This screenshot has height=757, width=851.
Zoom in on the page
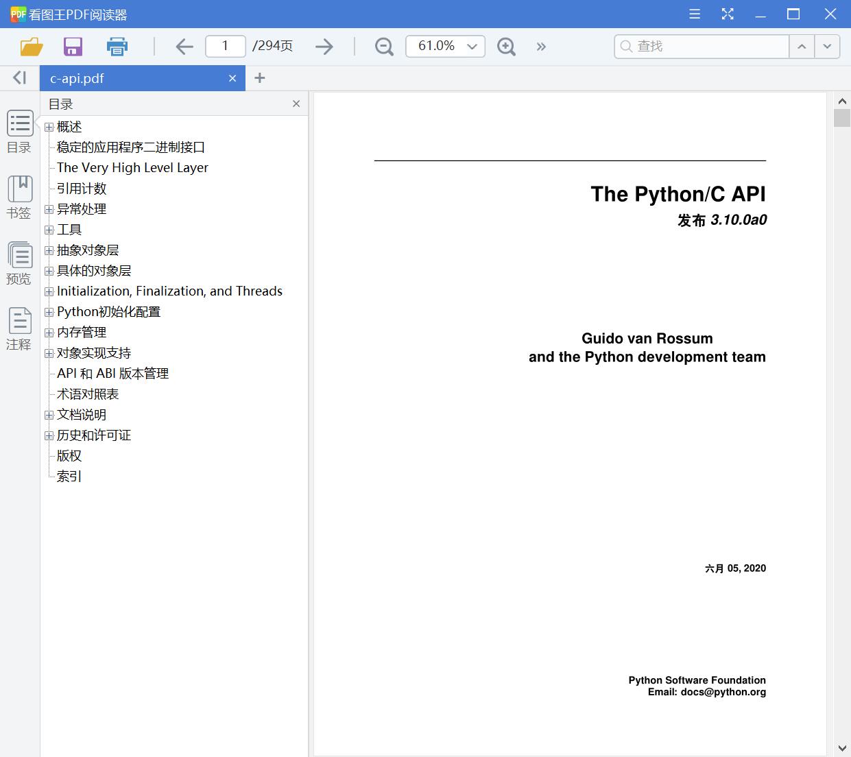(x=506, y=46)
